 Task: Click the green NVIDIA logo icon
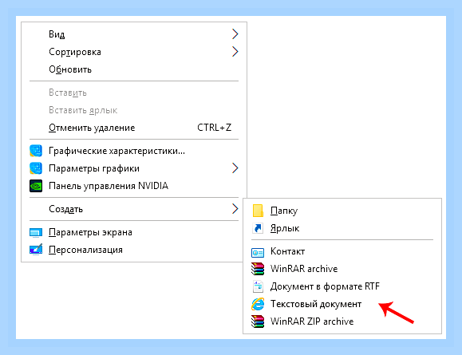pos(36,186)
